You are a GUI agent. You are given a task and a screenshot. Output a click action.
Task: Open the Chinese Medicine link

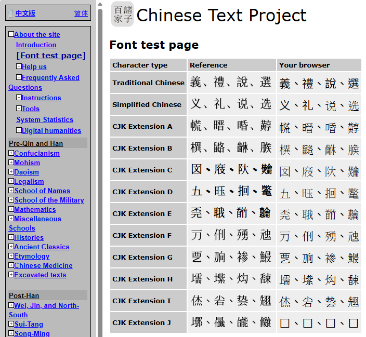pyautogui.click(x=44, y=265)
